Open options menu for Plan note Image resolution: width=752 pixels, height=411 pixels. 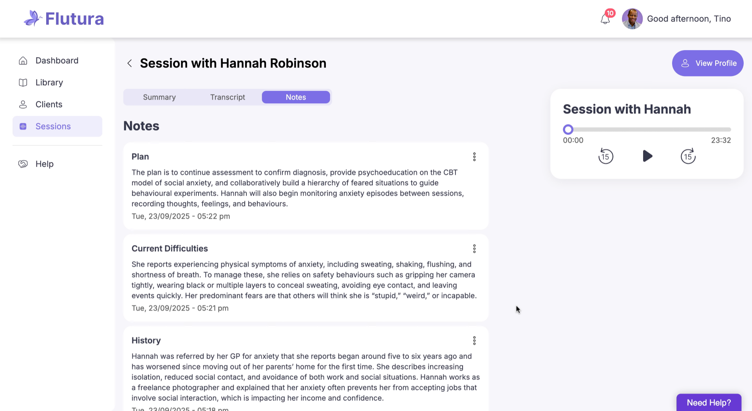point(474,157)
